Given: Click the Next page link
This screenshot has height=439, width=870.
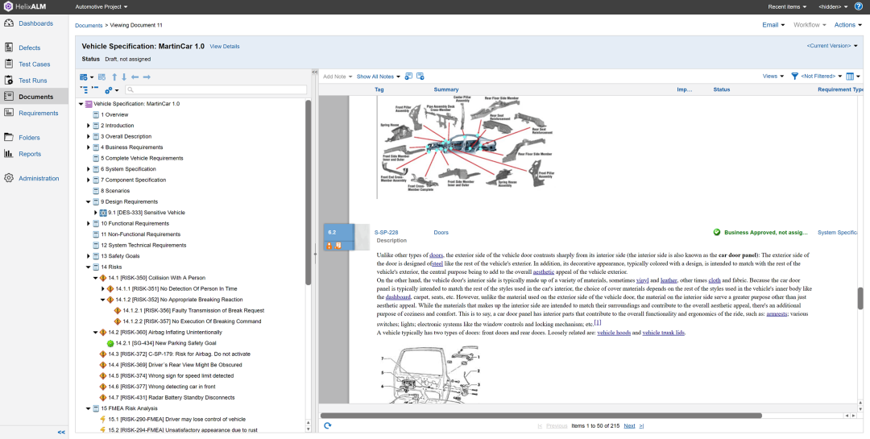Looking at the screenshot, I should 629,425.
